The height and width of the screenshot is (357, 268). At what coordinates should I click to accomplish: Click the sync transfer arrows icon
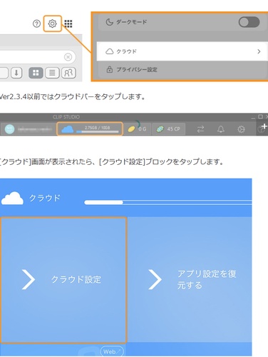(x=201, y=129)
